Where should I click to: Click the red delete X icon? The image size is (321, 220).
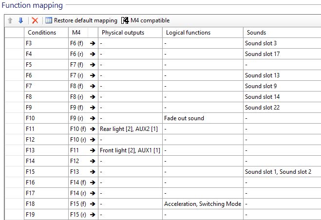point(35,20)
